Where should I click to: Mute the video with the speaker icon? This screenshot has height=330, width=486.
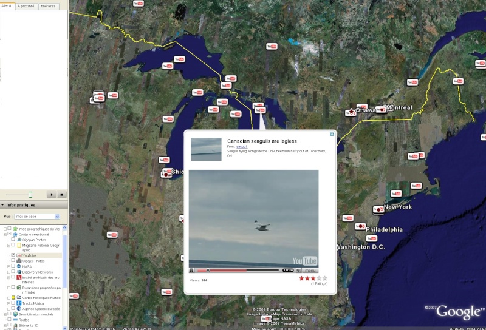click(x=298, y=271)
